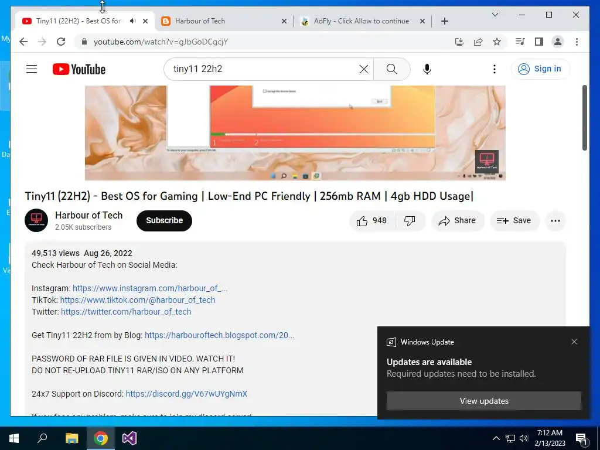600x450 pixels.
Task: Click View updates in Windows Update
Action: pyautogui.click(x=483, y=401)
